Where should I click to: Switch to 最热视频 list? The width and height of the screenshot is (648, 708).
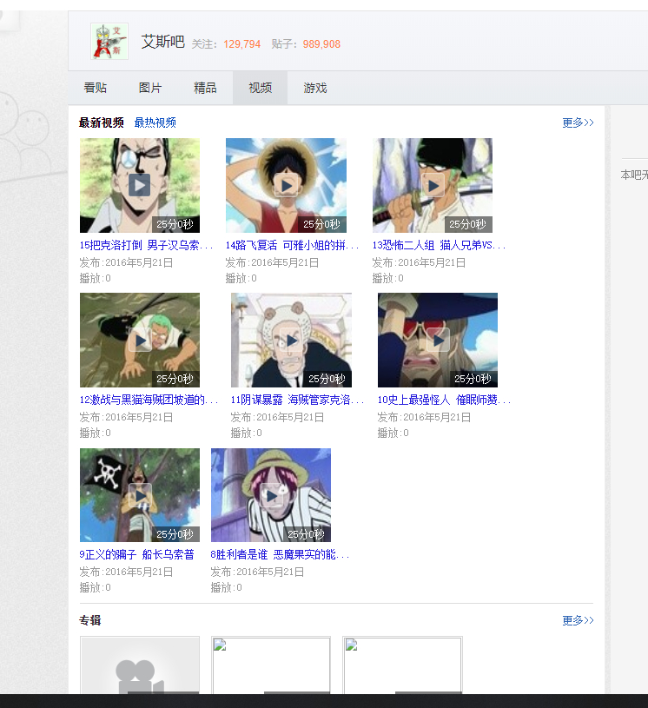(x=155, y=122)
